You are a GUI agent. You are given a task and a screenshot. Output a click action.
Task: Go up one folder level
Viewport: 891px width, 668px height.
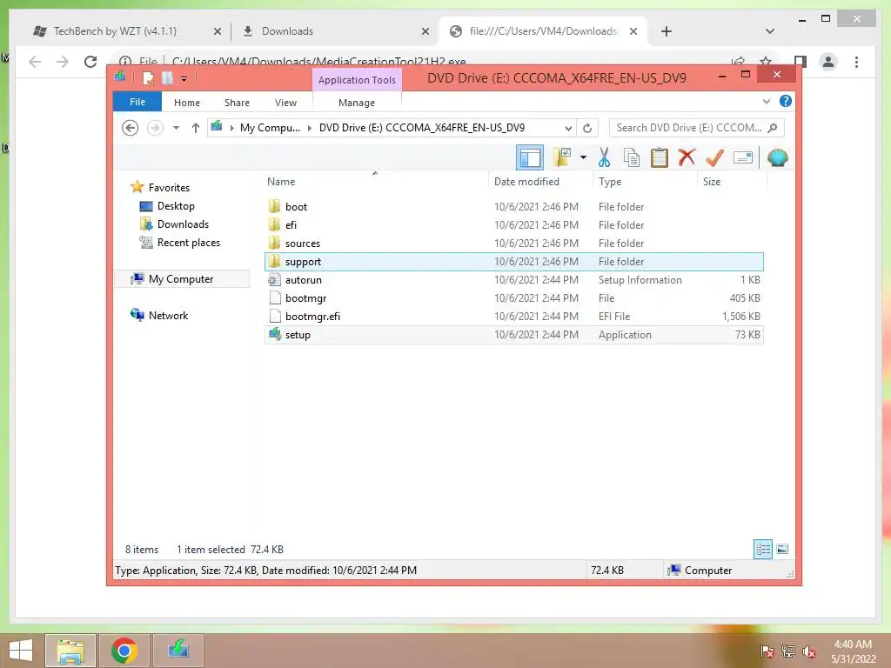[x=196, y=128]
